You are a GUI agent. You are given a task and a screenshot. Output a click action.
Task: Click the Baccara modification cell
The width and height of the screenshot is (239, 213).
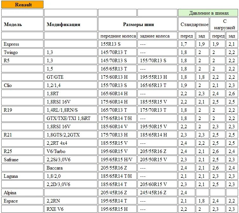70,168
